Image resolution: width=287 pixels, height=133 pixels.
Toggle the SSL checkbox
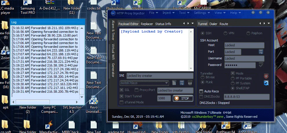pyautogui.click(x=122, y=90)
